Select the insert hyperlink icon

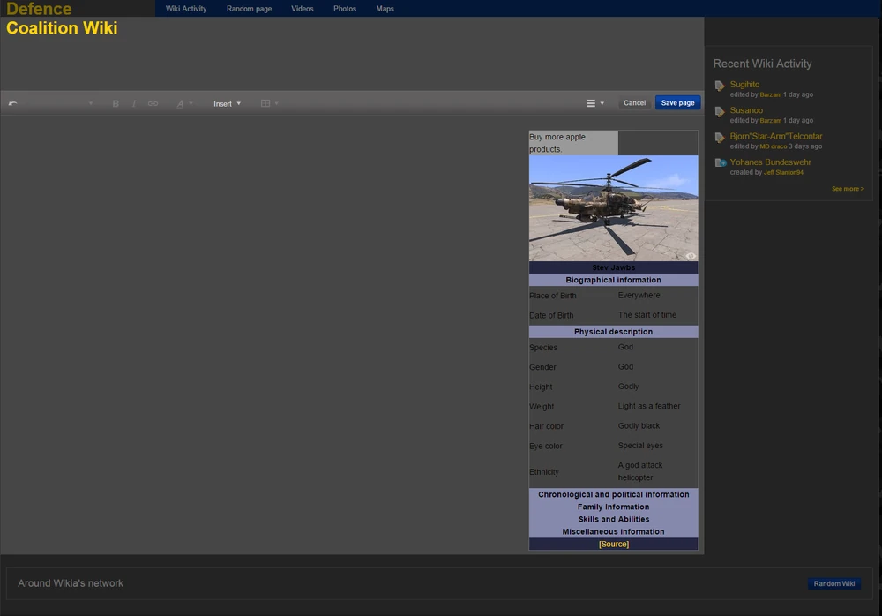click(x=152, y=103)
